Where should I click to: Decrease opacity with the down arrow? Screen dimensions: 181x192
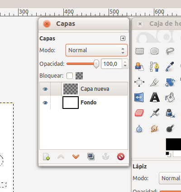[x=125, y=66]
